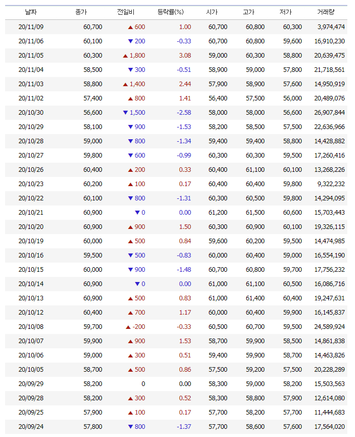
Task: Click the 시가 column header
Action: 212,12
